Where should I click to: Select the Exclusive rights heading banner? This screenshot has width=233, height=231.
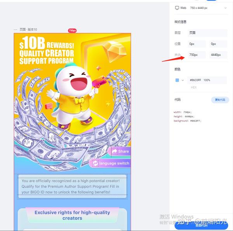pos(72,215)
